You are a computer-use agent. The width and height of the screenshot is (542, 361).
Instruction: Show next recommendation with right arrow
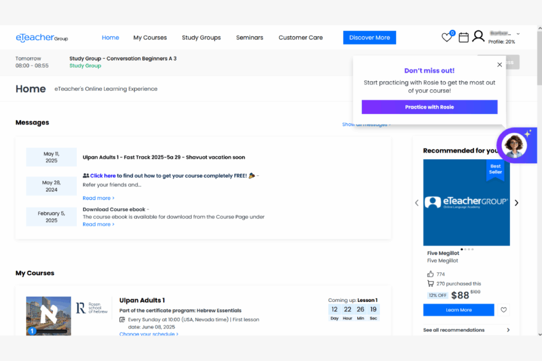tap(517, 203)
